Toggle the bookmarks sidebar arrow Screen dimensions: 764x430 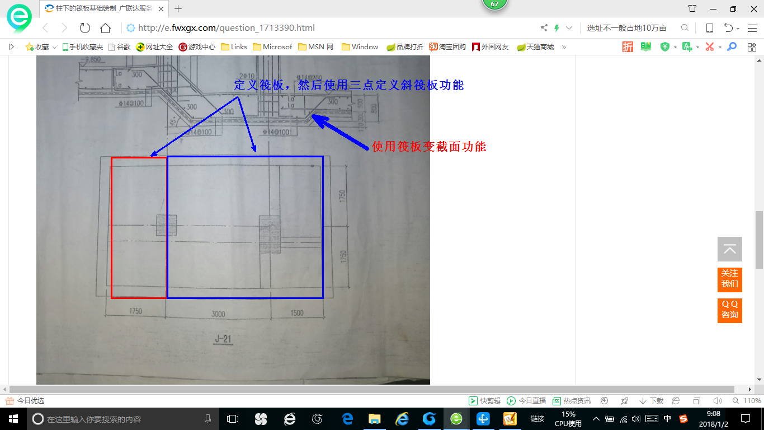(x=11, y=47)
